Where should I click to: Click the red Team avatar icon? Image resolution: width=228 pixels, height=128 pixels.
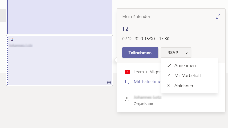[127, 72]
